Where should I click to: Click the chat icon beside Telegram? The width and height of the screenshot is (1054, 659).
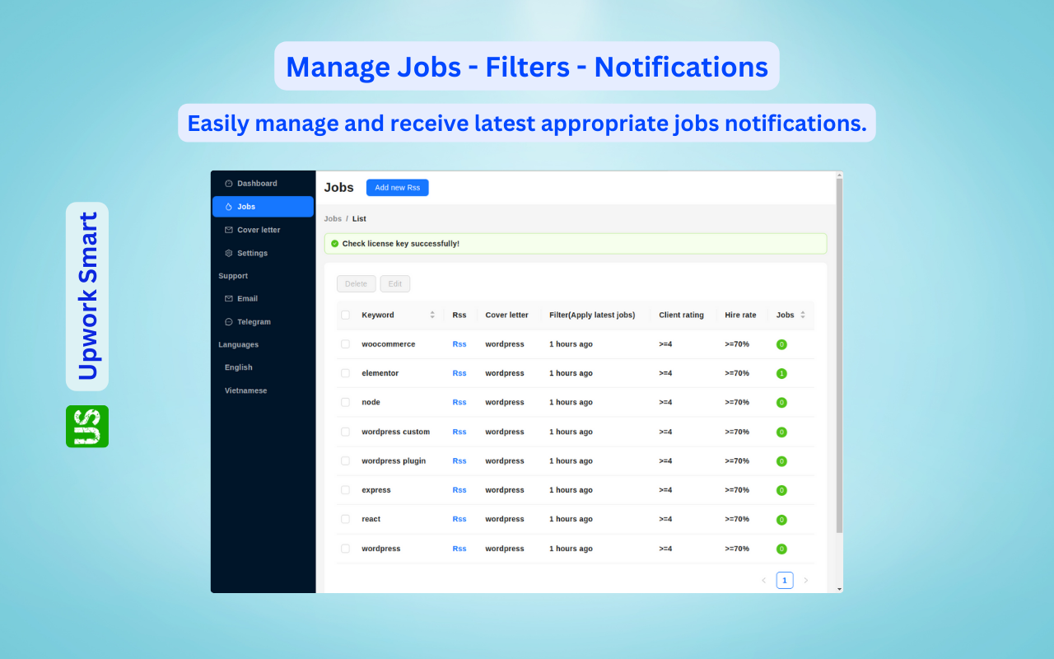click(x=229, y=321)
